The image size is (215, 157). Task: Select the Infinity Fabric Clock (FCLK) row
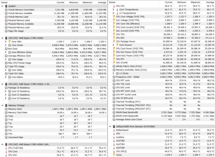(x=161, y=66)
